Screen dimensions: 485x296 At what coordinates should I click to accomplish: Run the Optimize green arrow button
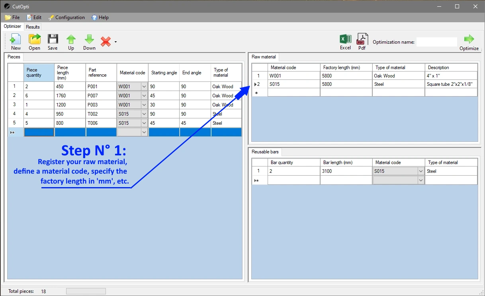pyautogui.click(x=469, y=40)
